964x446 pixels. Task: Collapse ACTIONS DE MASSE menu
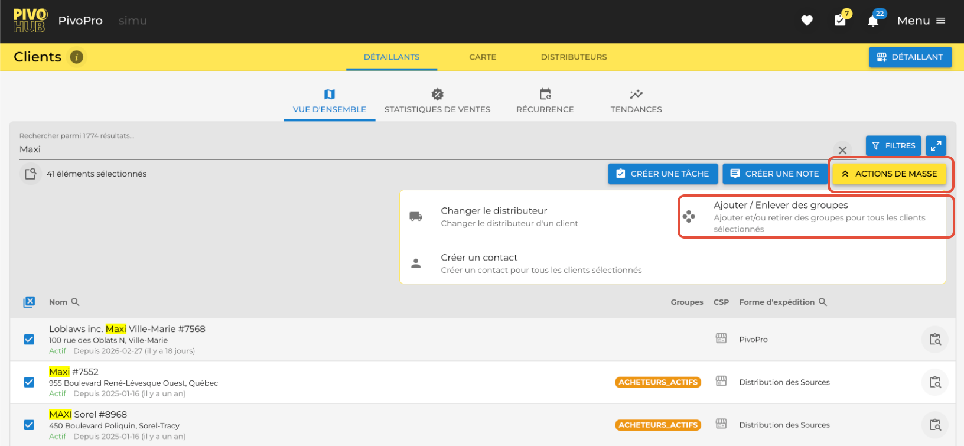(x=890, y=174)
